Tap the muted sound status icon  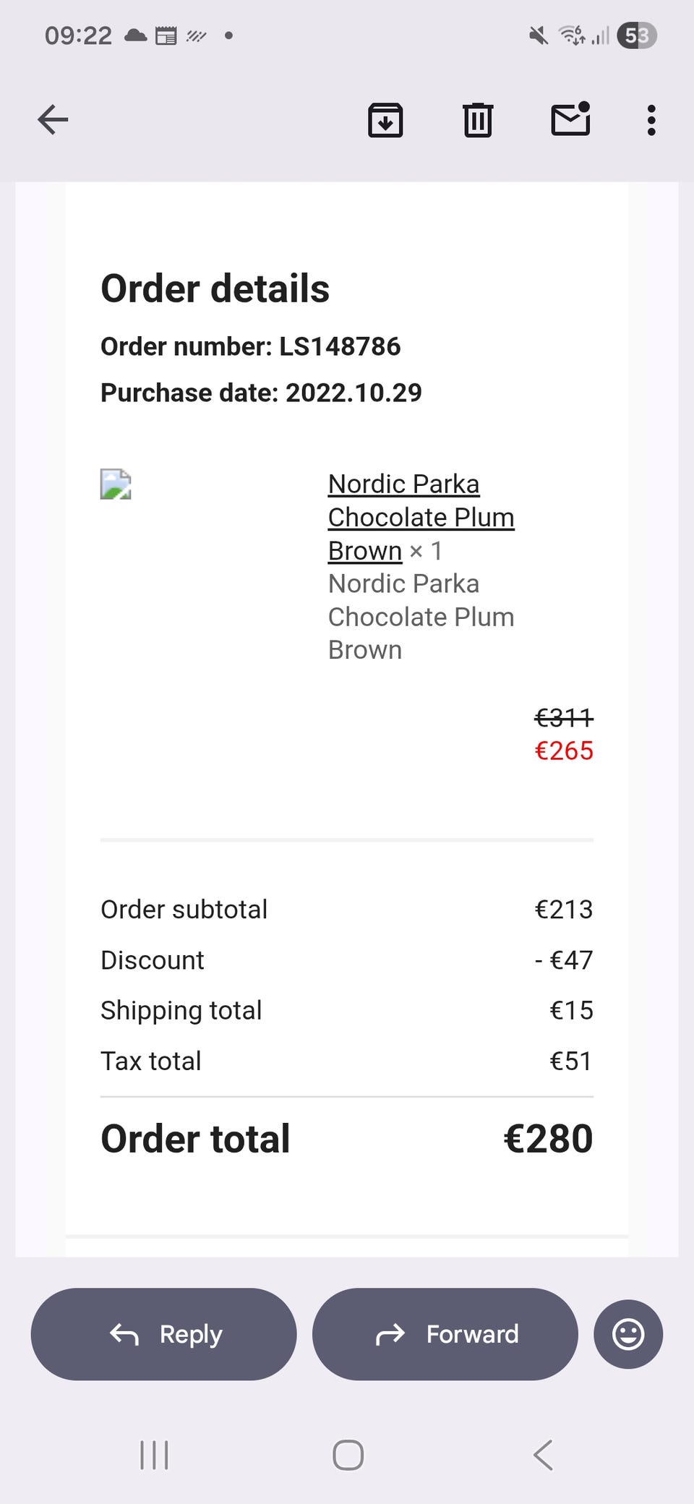(539, 35)
